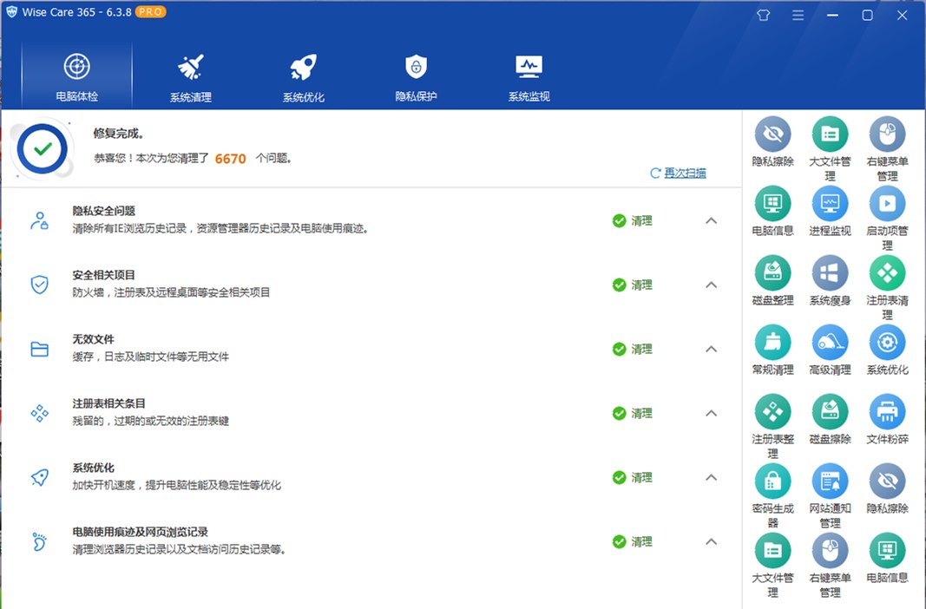Image resolution: width=926 pixels, height=609 pixels.
Task: Click the diamonds icon of 注册表相关条目
Action: [40, 413]
